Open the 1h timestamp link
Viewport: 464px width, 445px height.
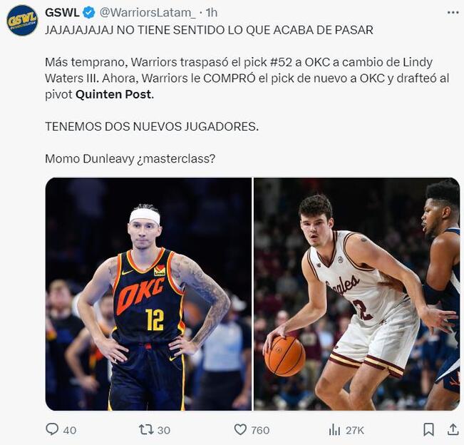[x=211, y=13]
